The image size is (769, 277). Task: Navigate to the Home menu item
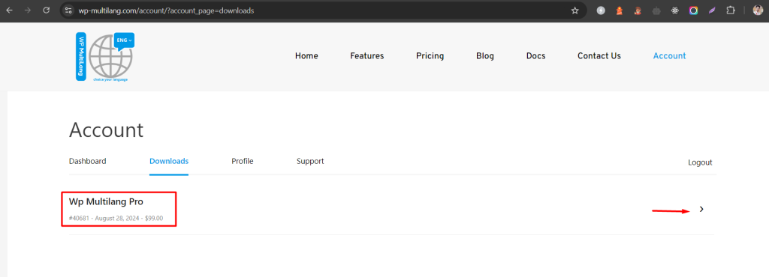(x=306, y=55)
